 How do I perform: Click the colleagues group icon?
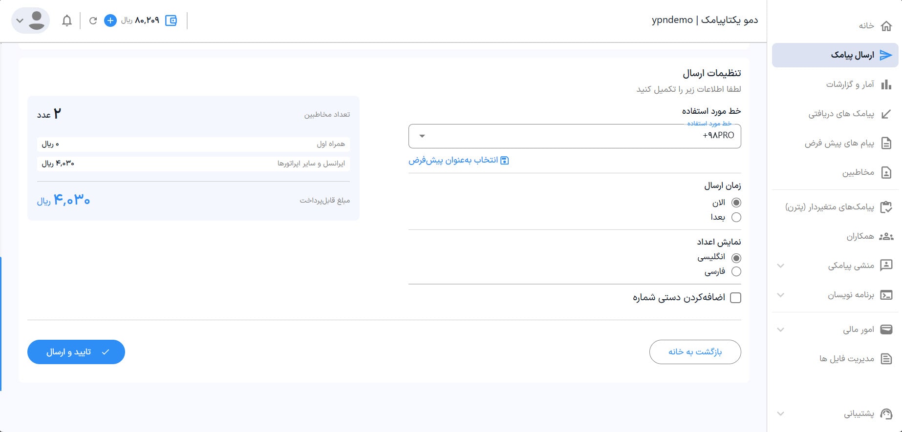886,236
